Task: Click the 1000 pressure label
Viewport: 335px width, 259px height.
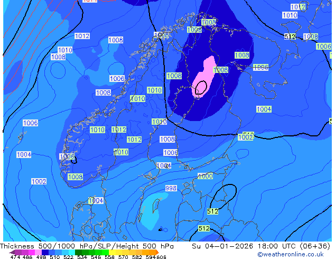Action: coord(206,177)
